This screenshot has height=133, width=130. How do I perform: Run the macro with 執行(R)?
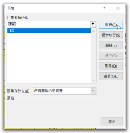click(111, 25)
